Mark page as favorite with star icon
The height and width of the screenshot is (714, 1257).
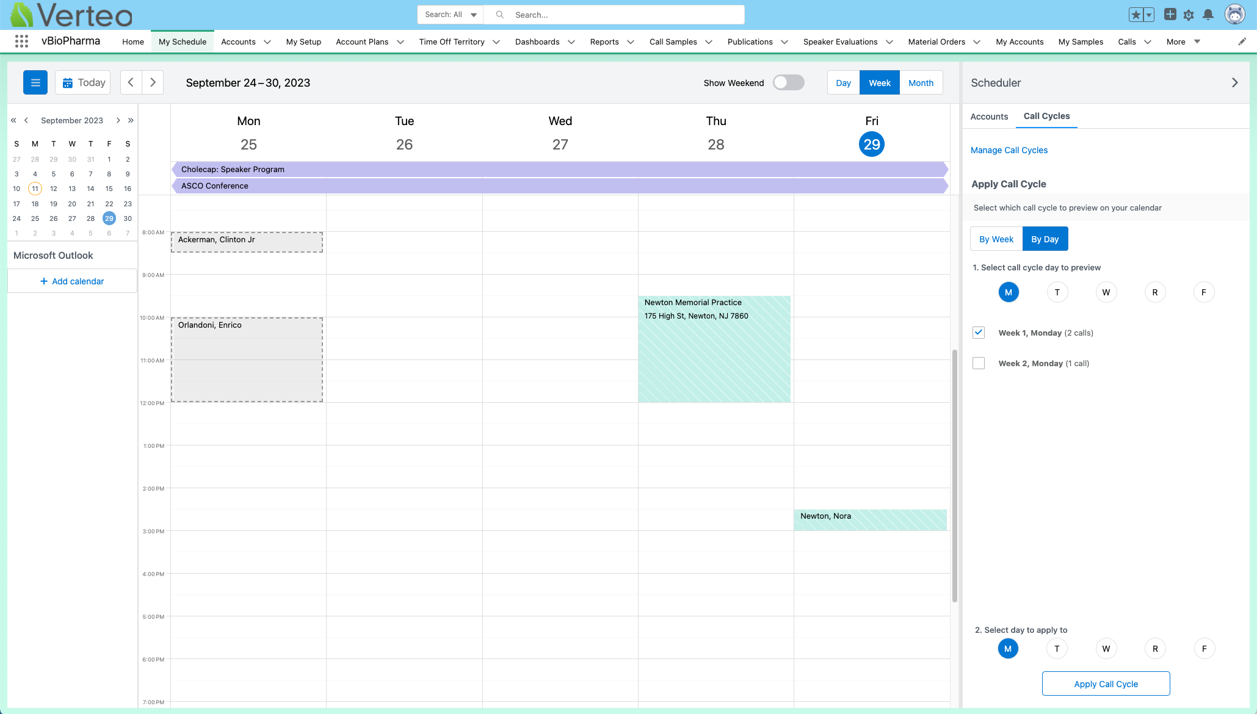1136,14
